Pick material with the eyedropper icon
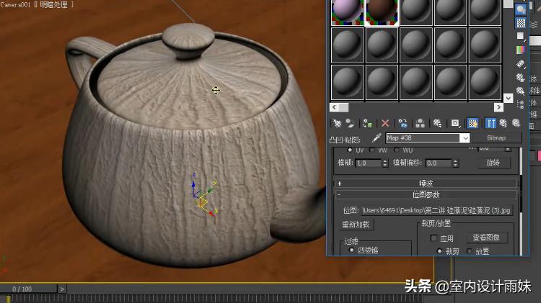 pos(377,138)
